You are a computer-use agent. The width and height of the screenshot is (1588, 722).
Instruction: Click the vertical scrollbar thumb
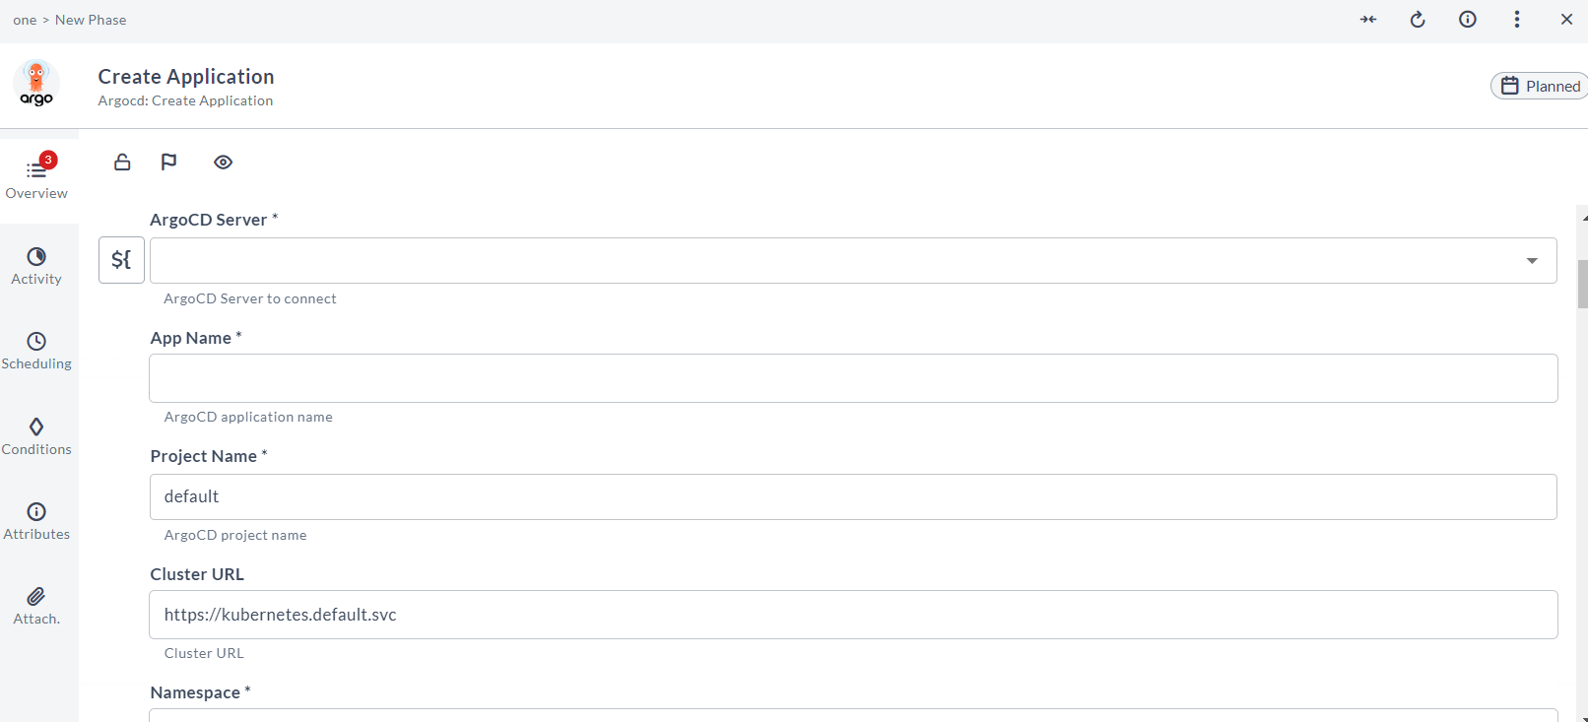click(1582, 284)
